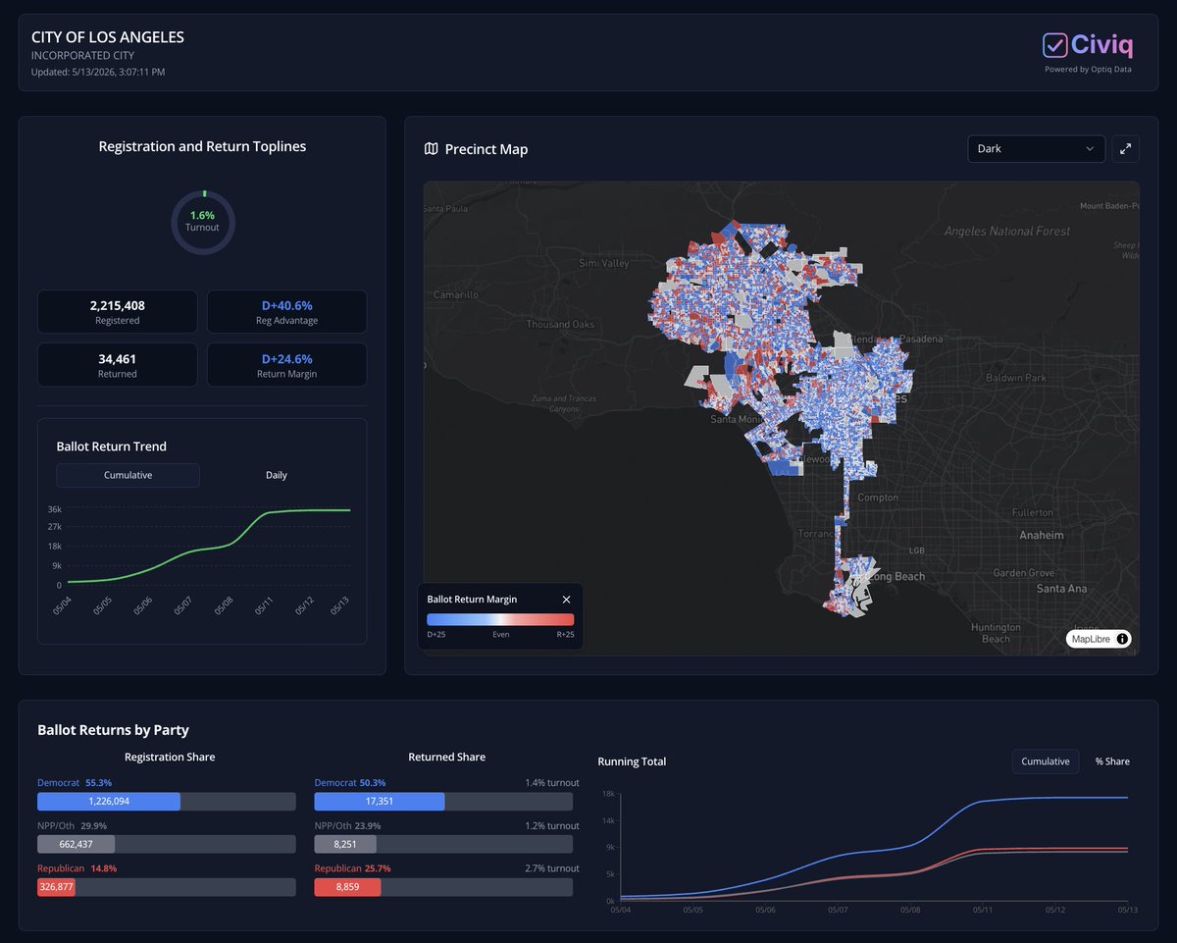Click the map icon beside Precinct Map
Image resolution: width=1177 pixels, height=943 pixels.
click(431, 149)
